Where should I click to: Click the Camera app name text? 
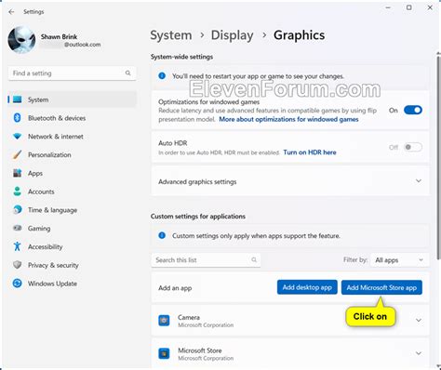[x=189, y=317]
